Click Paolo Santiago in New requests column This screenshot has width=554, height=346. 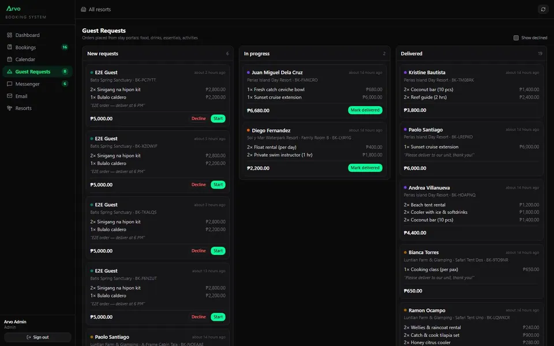(112, 337)
